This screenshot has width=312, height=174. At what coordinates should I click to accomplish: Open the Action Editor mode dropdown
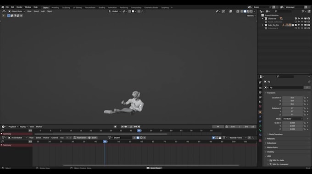pos(17,138)
